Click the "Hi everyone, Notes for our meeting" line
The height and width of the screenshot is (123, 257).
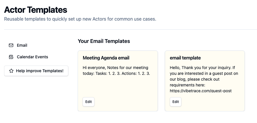115,68
